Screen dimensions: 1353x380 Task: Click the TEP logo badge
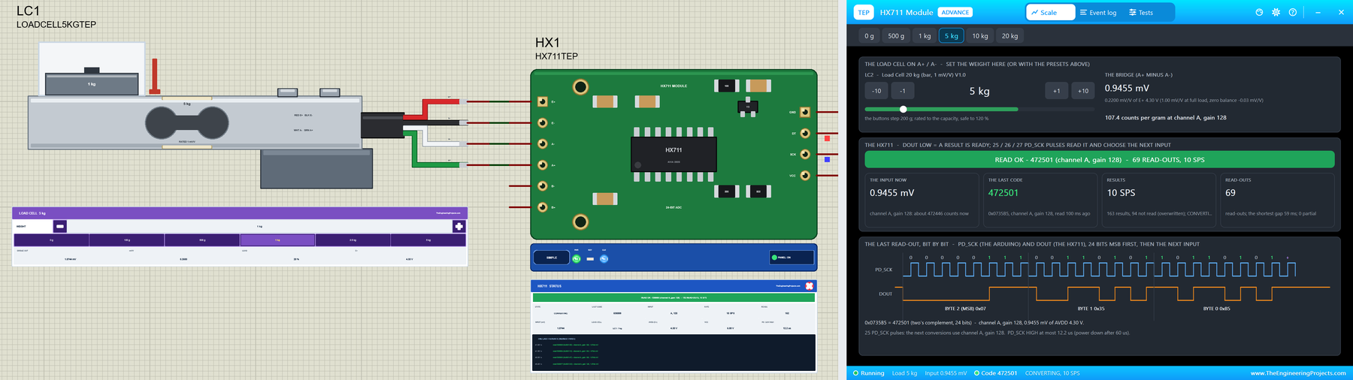pyautogui.click(x=864, y=13)
